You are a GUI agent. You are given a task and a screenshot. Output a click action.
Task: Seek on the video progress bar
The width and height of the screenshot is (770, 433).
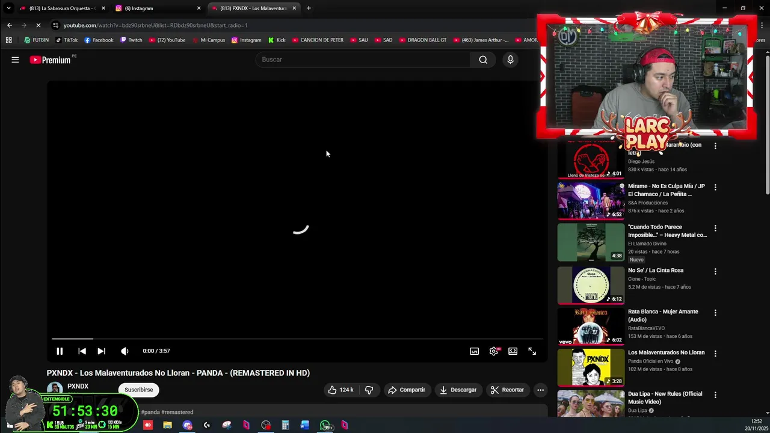[297, 339]
